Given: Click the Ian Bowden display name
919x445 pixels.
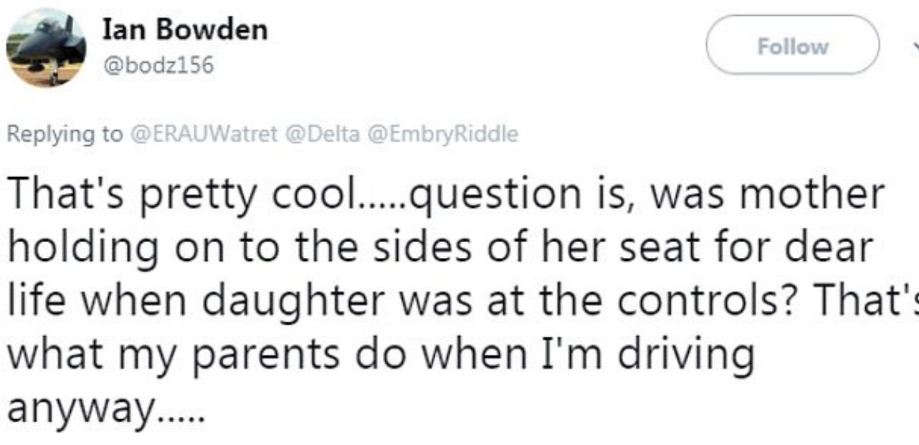Looking at the screenshot, I should [x=185, y=30].
